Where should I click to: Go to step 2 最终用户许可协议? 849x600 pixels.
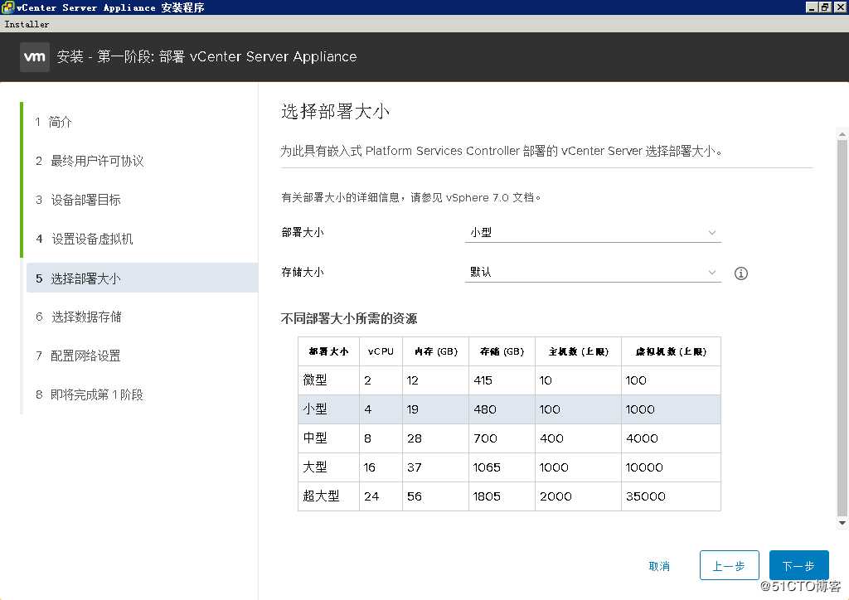[90, 161]
